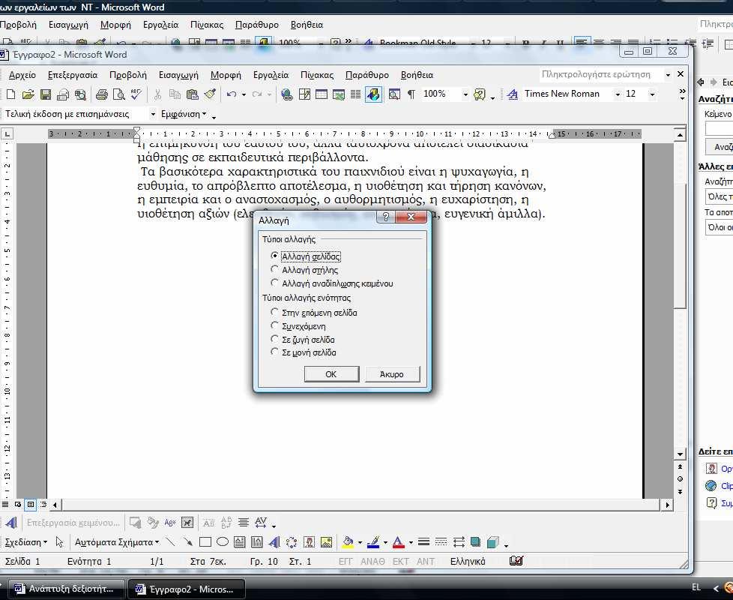Toggle the Document Map icon
The image size is (733, 600).
pos(394,94)
